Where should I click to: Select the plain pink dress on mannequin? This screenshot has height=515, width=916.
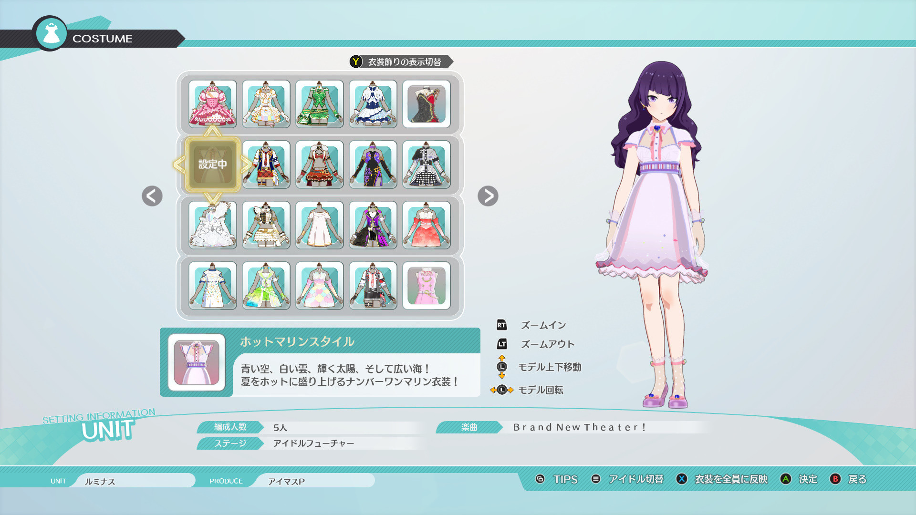427,286
